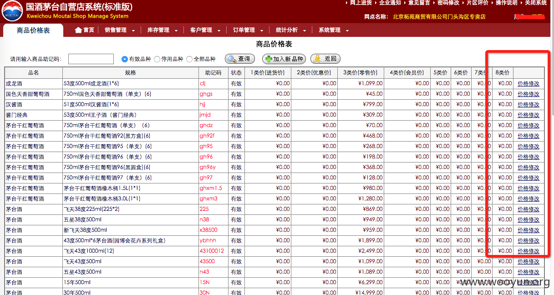Select the 停用品种 radio button
This screenshot has height=295, width=554.
pos(157,59)
